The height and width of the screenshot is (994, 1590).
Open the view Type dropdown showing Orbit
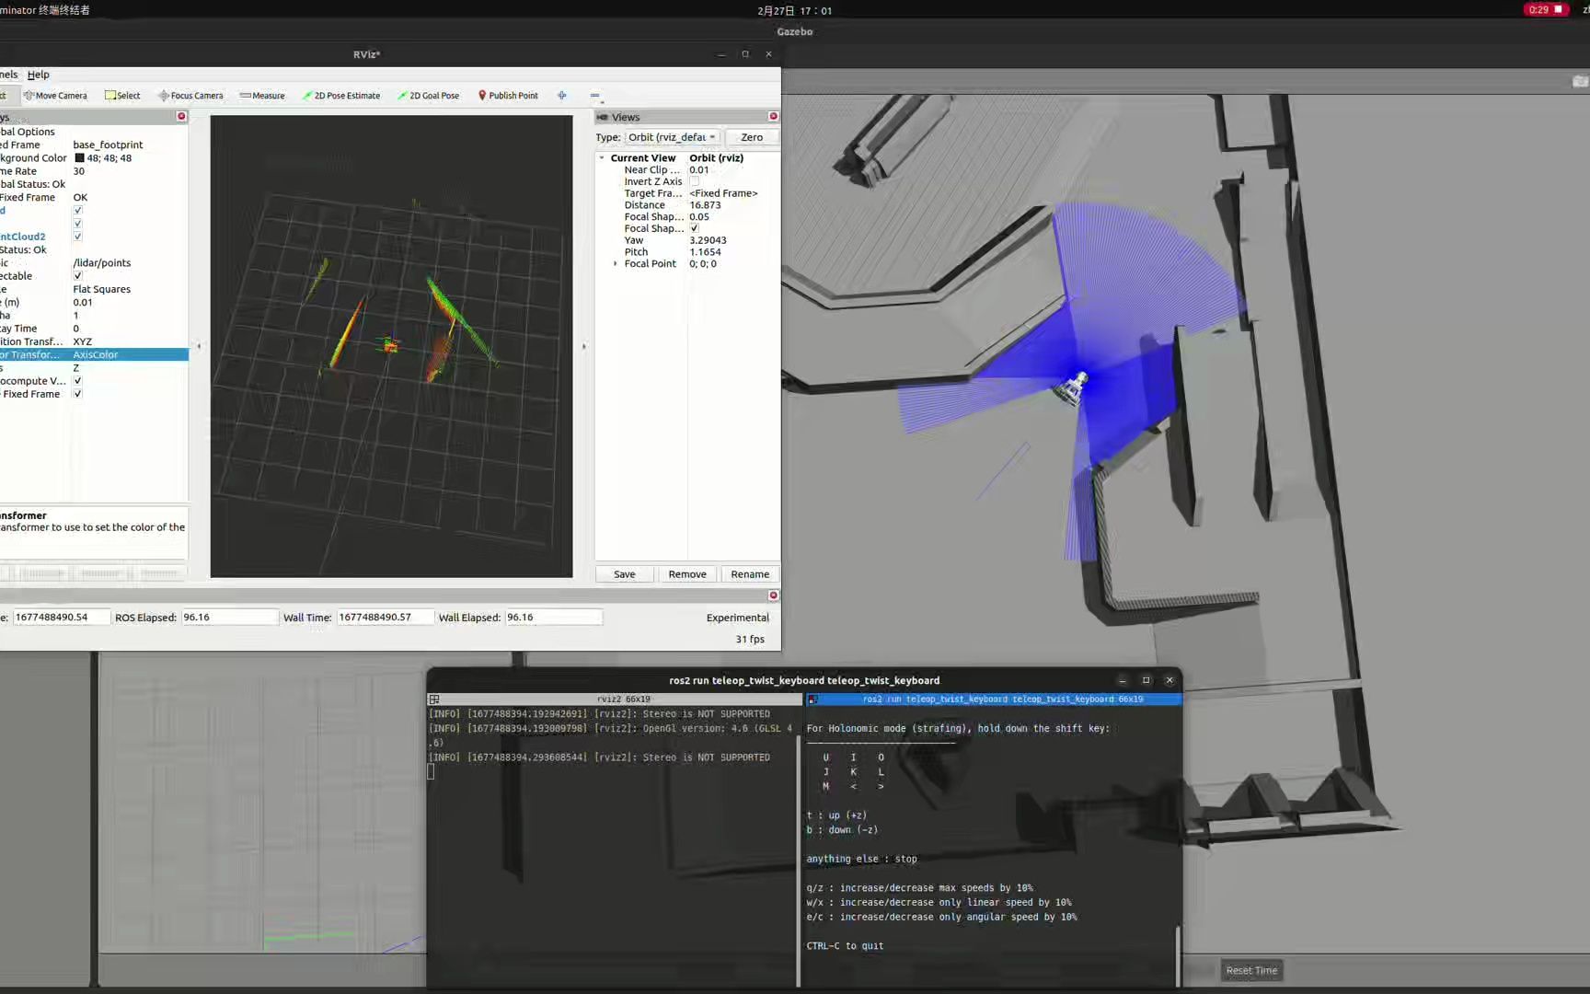point(672,137)
